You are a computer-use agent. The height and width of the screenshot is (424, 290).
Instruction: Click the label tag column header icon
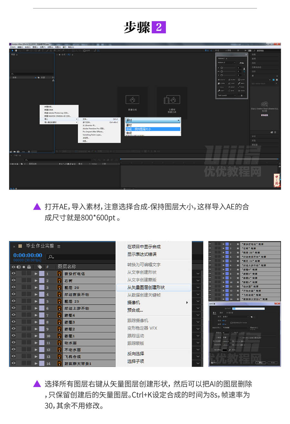(40, 267)
